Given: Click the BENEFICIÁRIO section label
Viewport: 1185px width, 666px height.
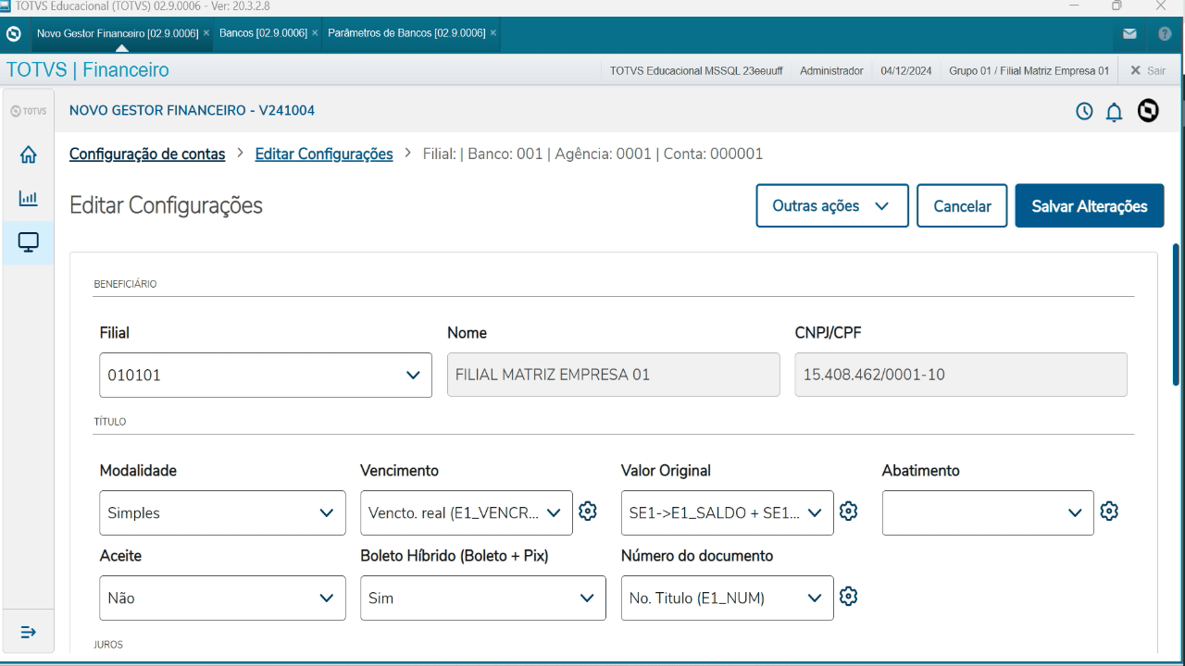Looking at the screenshot, I should point(125,284).
